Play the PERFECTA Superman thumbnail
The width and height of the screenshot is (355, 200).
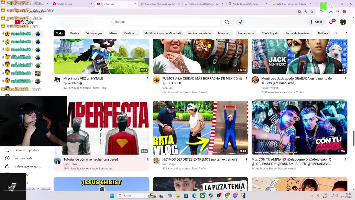pyautogui.click(x=102, y=128)
